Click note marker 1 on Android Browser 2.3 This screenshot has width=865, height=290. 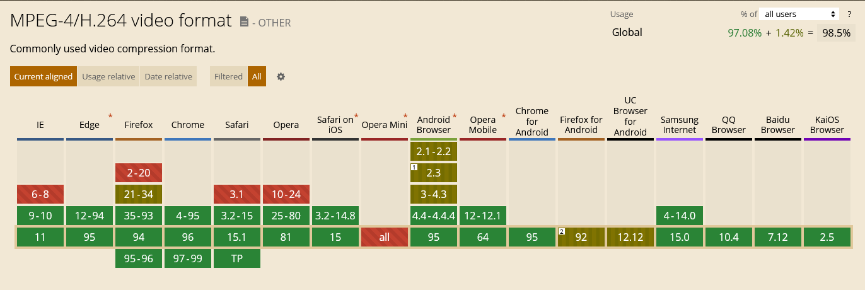pos(414,167)
